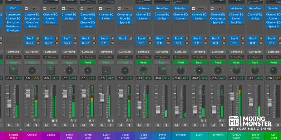
Task: Click the Bus 1 send knob on Conga strip
Action: (x=57, y=39)
